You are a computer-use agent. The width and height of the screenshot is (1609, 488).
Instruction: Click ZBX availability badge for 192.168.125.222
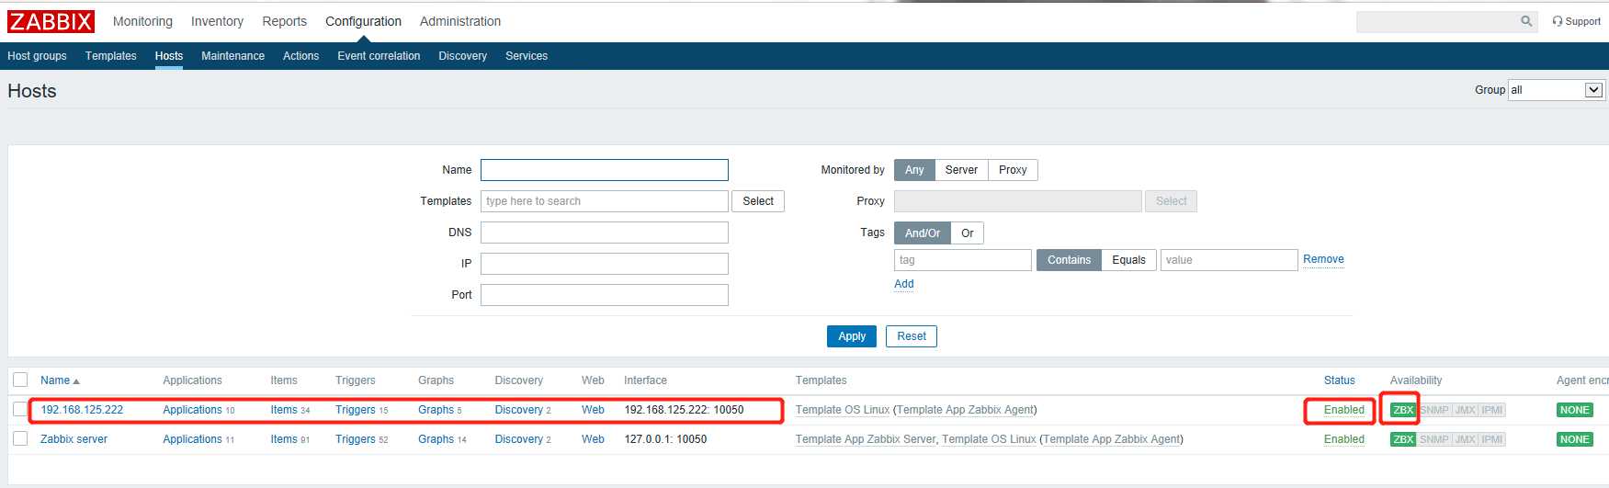point(1403,410)
